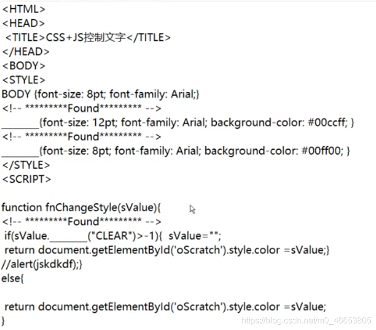The image size is (376, 330).
Task: Click the second Found comment line
Action: pyautogui.click(x=82, y=137)
